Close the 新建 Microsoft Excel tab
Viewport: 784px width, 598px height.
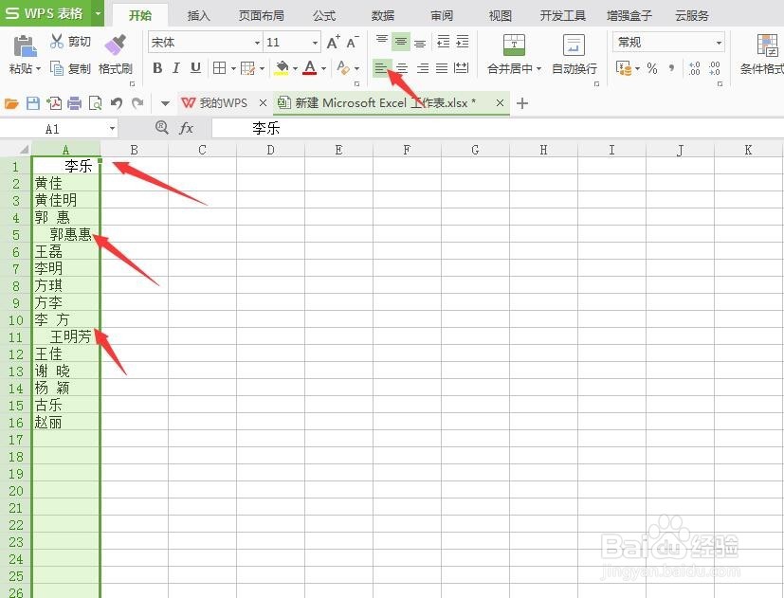tap(500, 103)
